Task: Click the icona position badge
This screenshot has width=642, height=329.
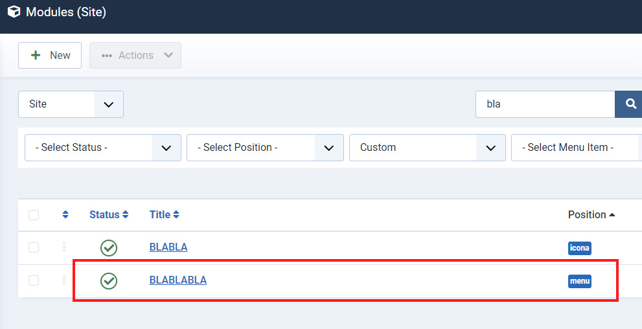Action: click(x=580, y=247)
